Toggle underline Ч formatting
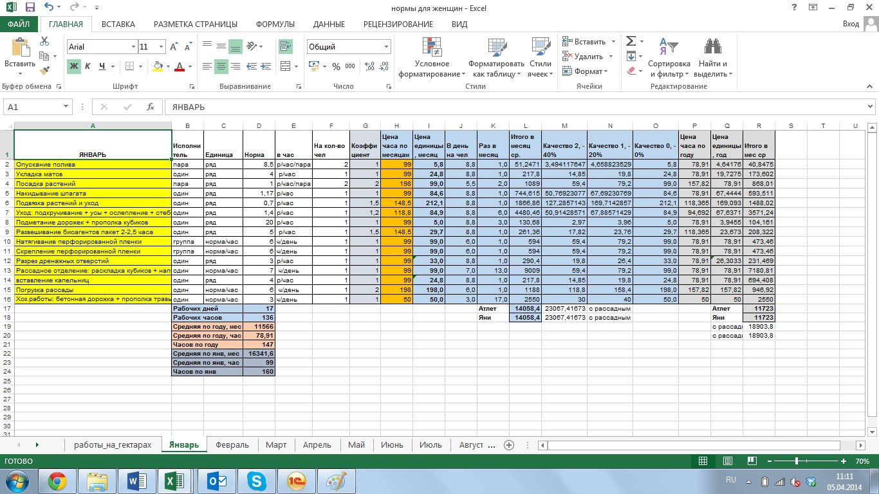The width and height of the screenshot is (879, 494). (x=102, y=66)
